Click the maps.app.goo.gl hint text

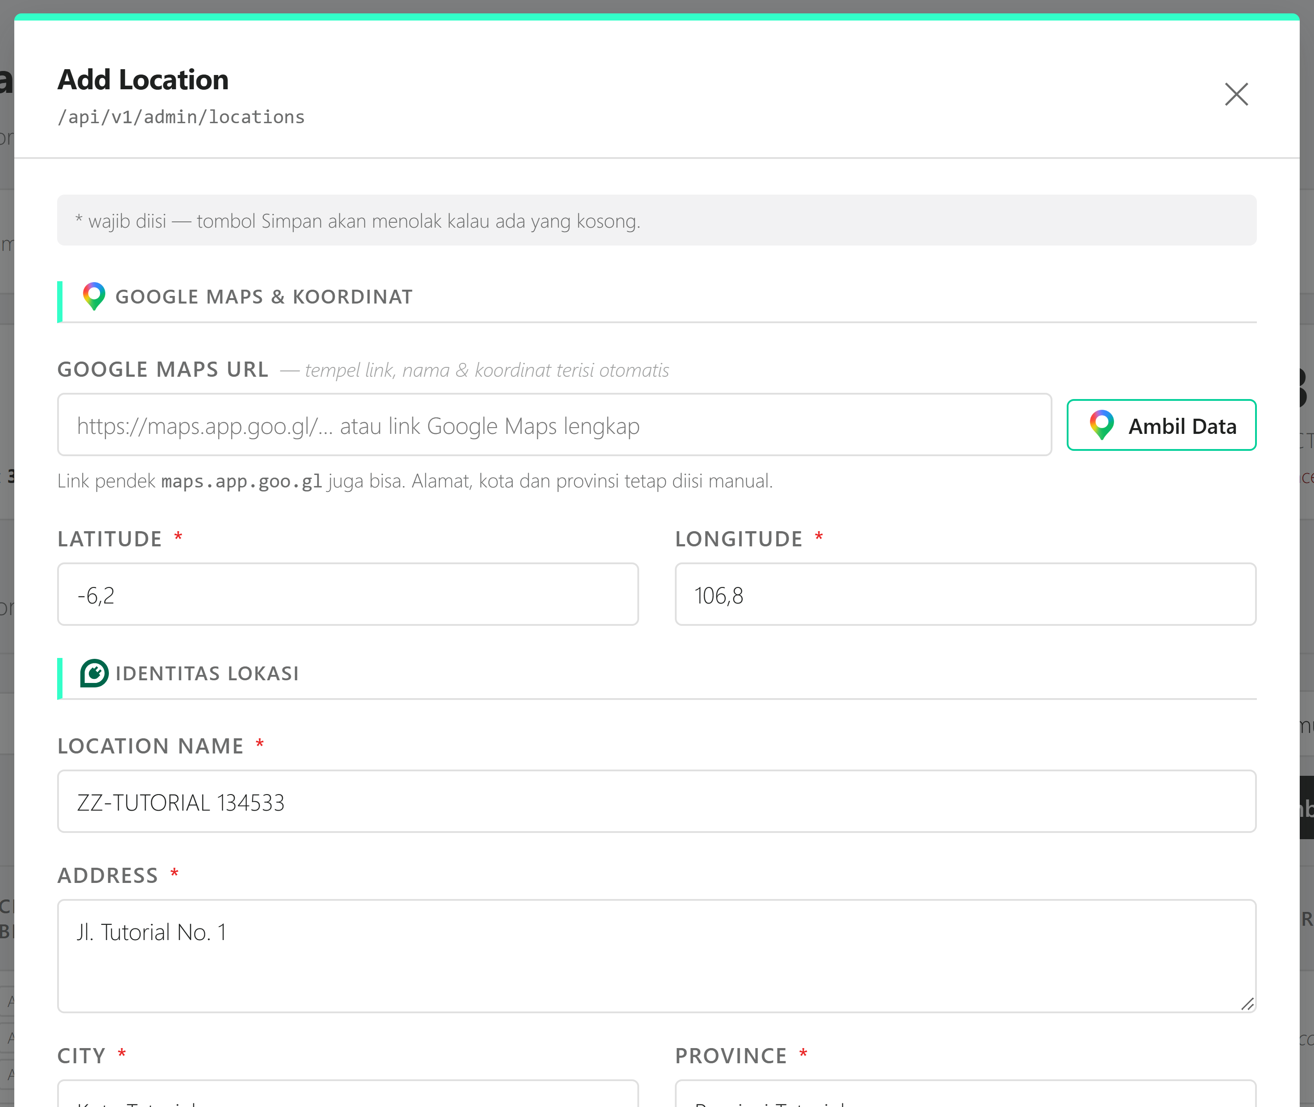point(241,481)
